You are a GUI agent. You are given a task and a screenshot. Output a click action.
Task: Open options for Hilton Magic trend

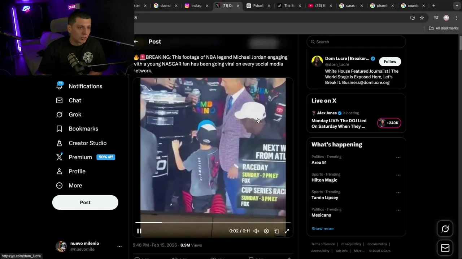398,175
